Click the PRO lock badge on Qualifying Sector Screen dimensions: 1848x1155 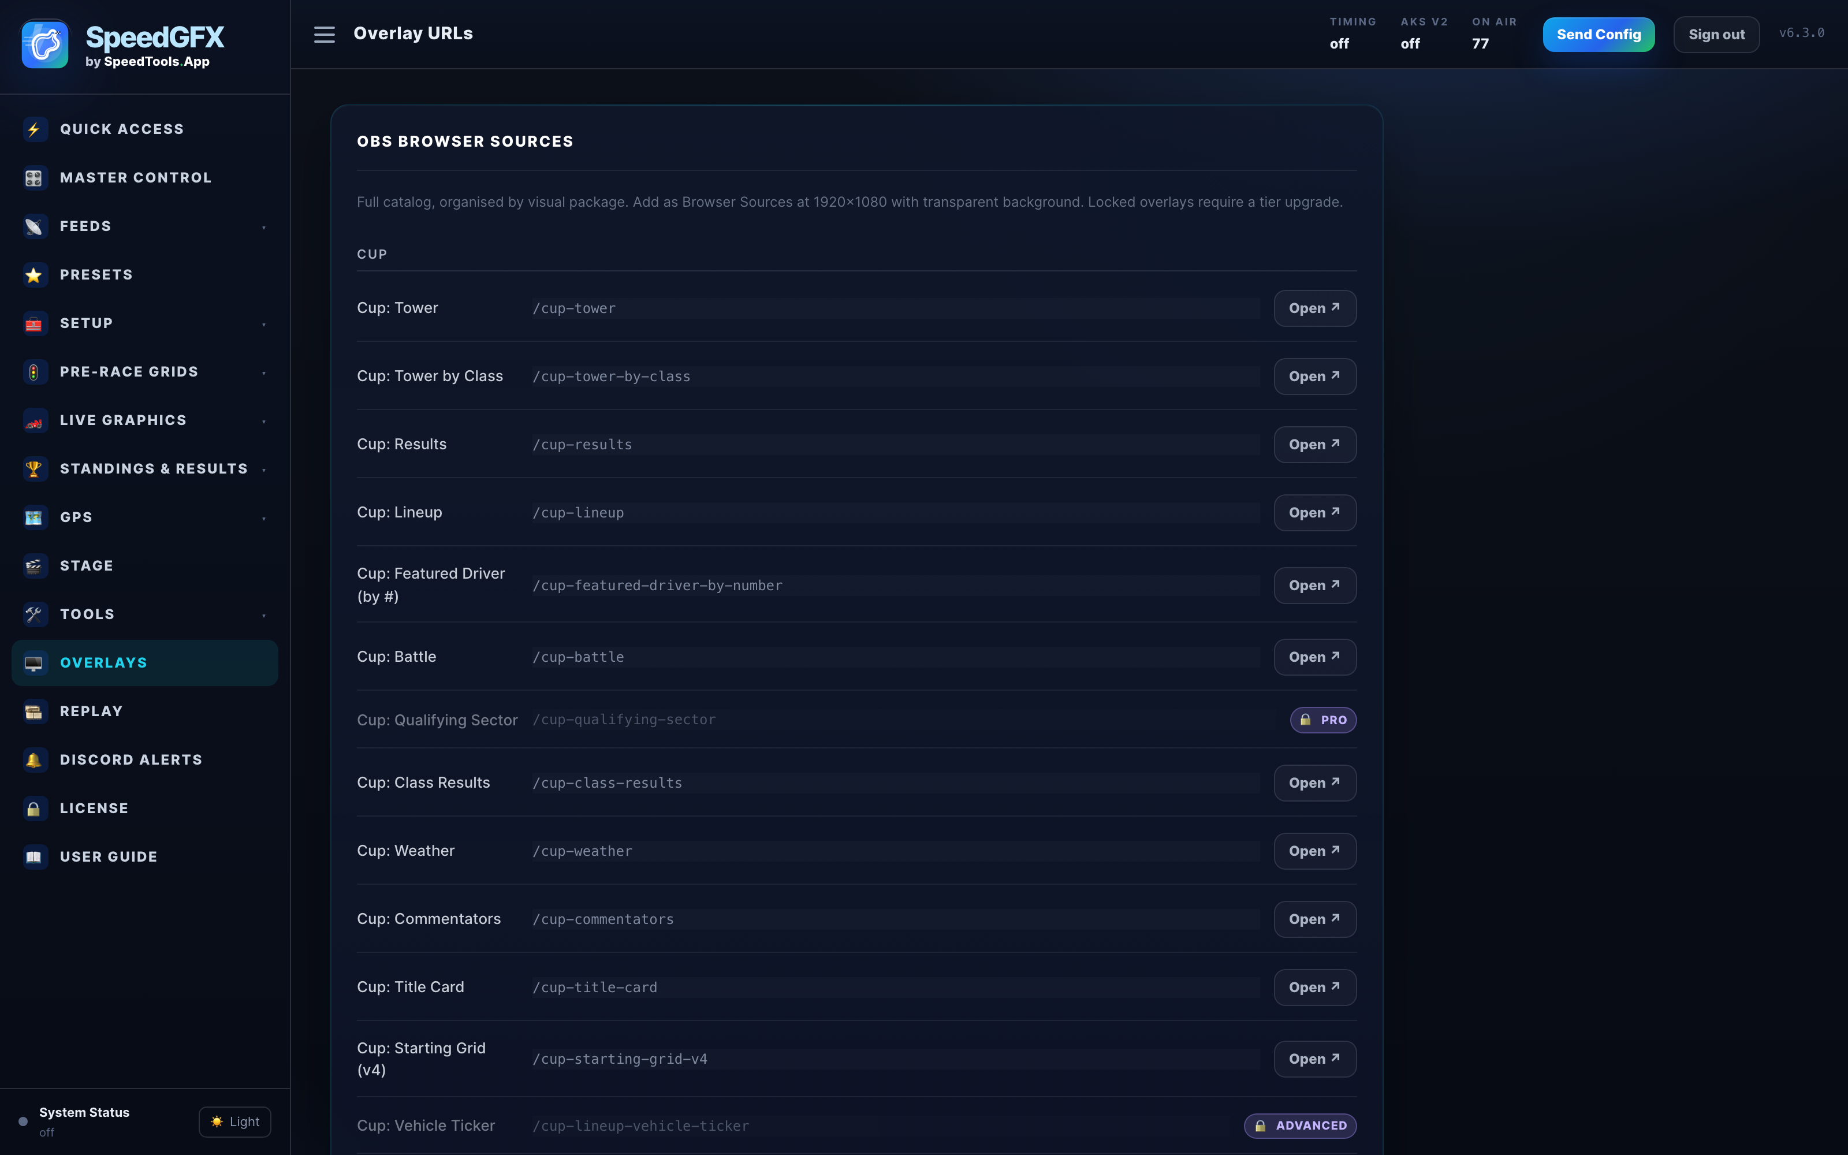pos(1322,720)
